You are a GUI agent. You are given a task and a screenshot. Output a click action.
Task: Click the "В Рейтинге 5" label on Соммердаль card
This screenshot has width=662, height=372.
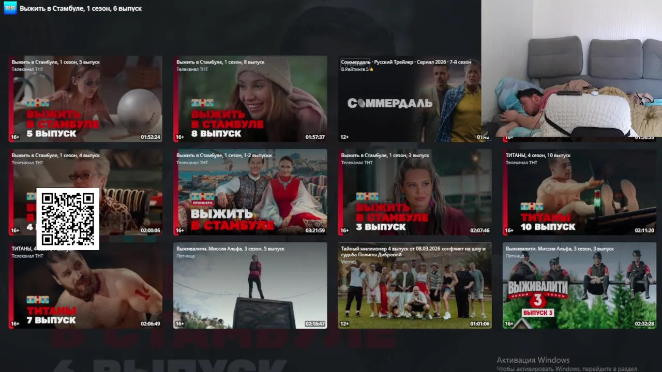pos(357,69)
